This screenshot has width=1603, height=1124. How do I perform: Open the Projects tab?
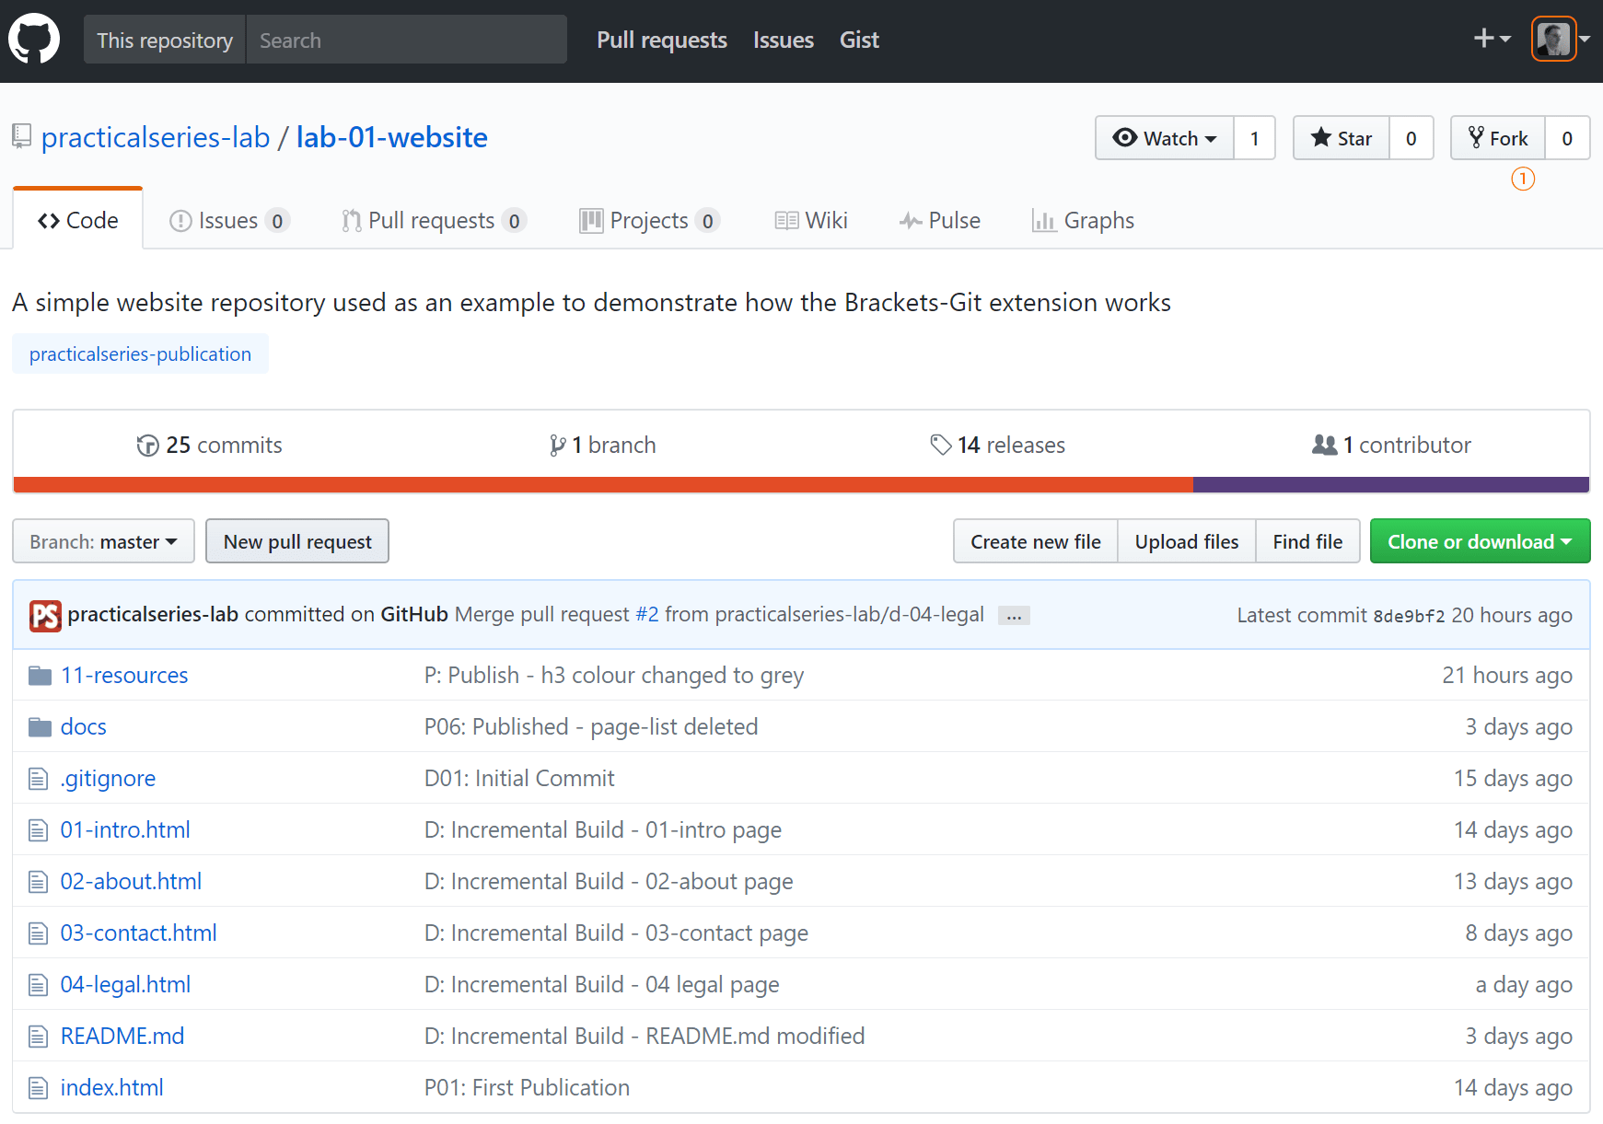[649, 221]
